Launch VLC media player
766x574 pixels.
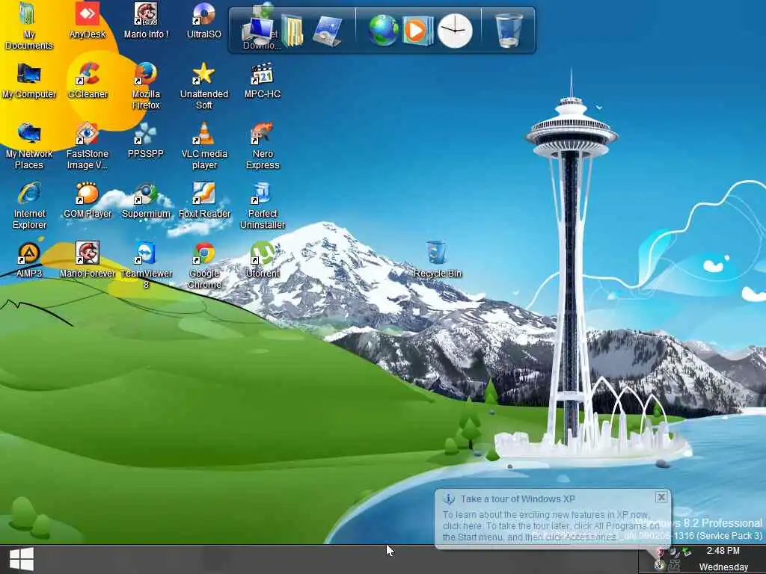[203, 146]
